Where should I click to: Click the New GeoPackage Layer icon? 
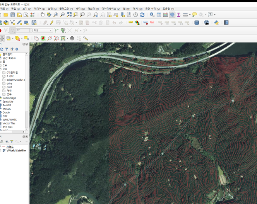pyautogui.click(x=6, y=22)
